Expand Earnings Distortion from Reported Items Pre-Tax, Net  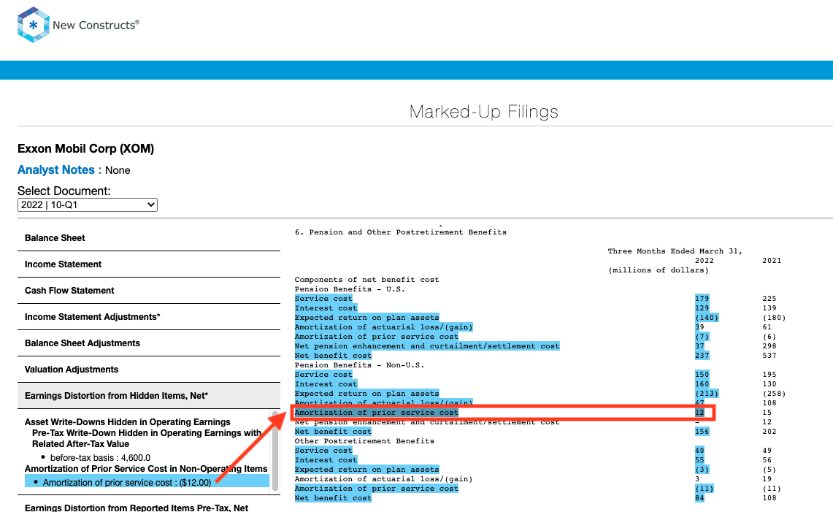tap(137, 508)
